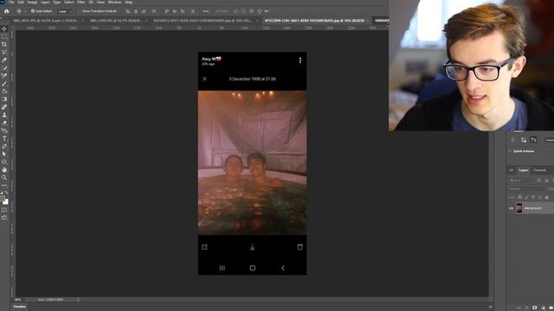Select the Zoom magnifier tool
The width and height of the screenshot is (554, 311).
tap(4, 177)
